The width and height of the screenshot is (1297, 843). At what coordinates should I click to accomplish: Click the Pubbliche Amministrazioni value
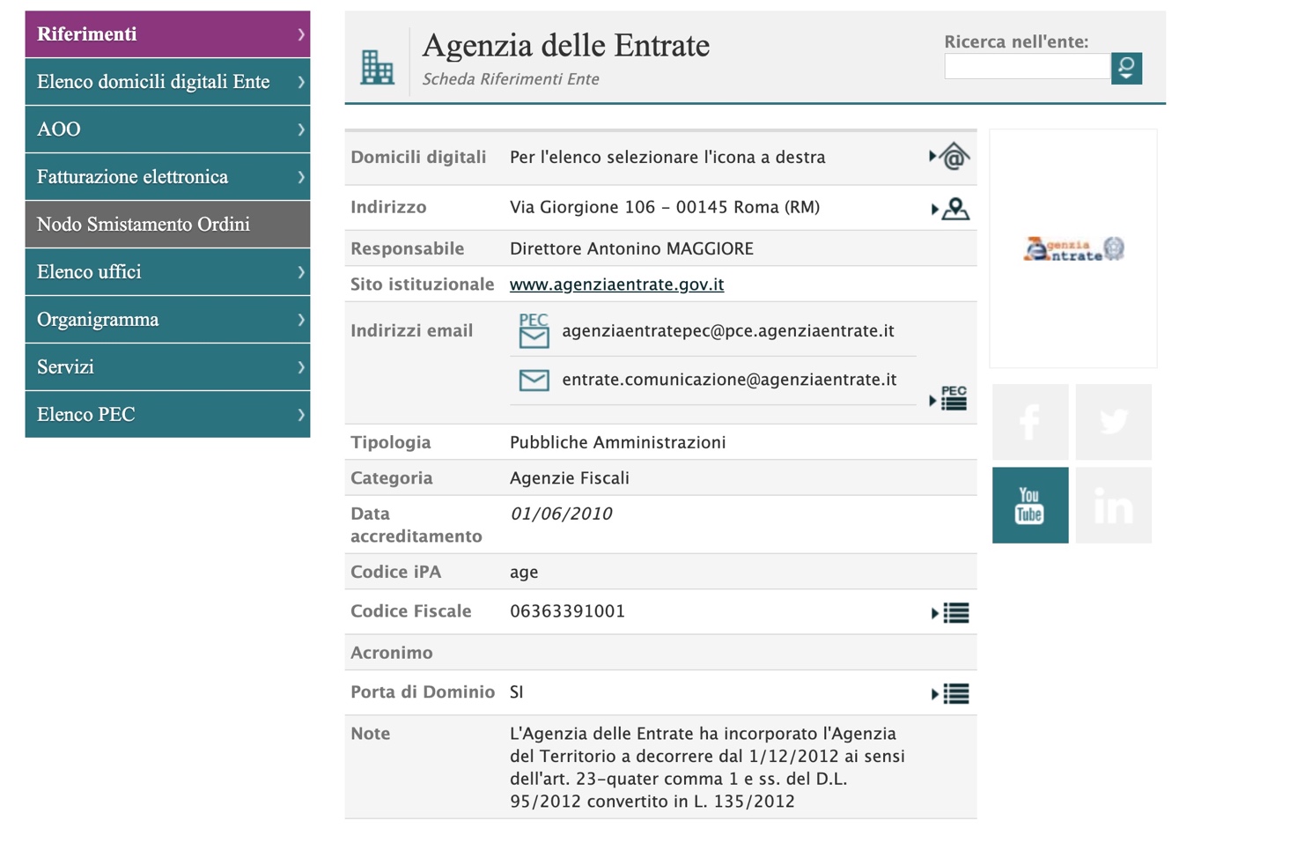click(x=618, y=442)
